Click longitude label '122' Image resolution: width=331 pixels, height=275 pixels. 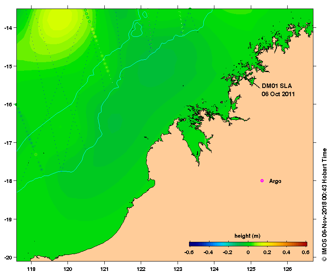(x=141, y=269)
